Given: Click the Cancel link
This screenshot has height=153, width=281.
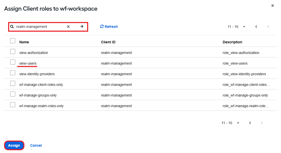Looking at the screenshot, I should [36, 145].
